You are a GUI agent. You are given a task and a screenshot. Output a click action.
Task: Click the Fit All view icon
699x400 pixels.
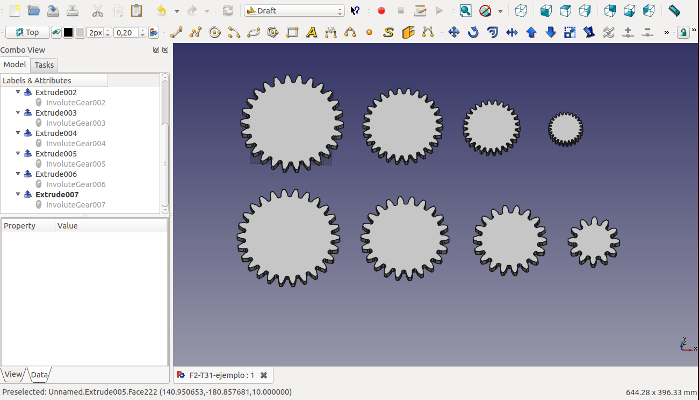click(465, 11)
